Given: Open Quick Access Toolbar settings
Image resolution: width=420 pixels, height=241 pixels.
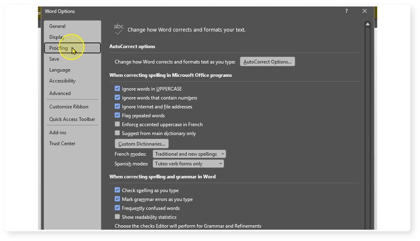Looking at the screenshot, I should [72, 119].
